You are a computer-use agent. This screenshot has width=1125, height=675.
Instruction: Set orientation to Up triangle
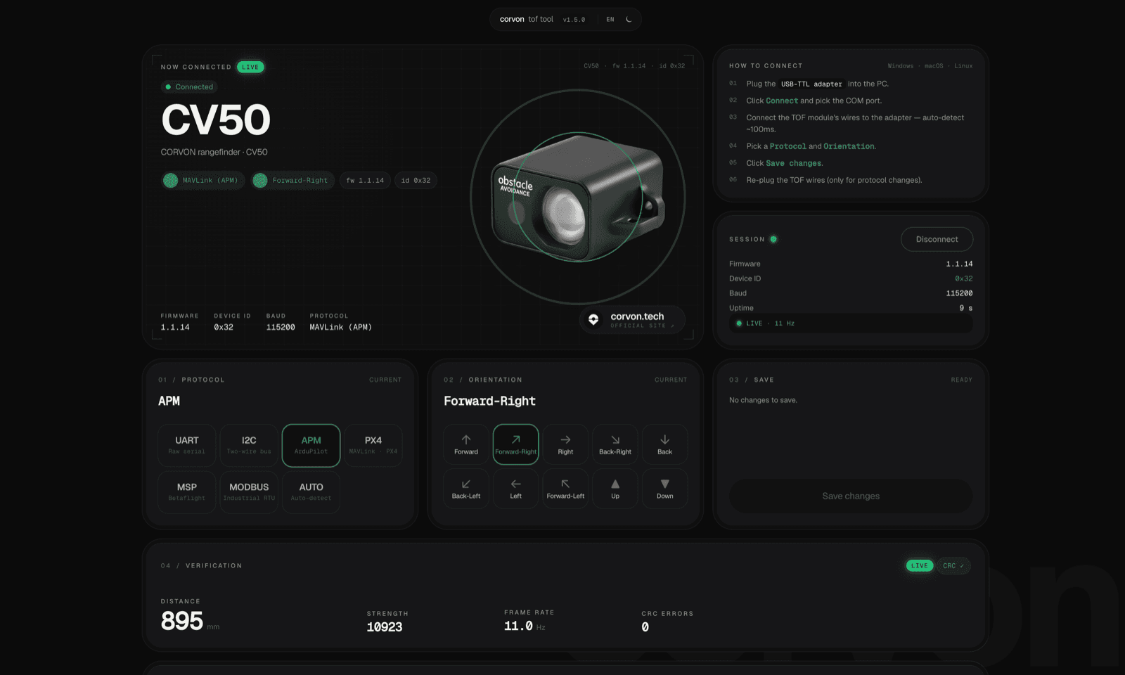tap(615, 489)
